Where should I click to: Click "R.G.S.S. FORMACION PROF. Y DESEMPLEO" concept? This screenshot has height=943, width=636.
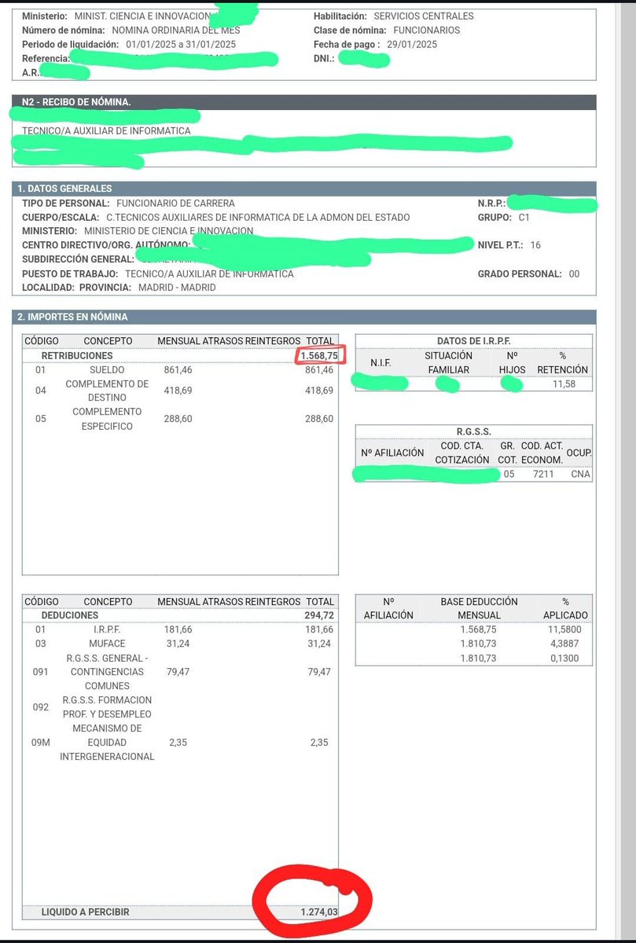pyautogui.click(x=107, y=707)
